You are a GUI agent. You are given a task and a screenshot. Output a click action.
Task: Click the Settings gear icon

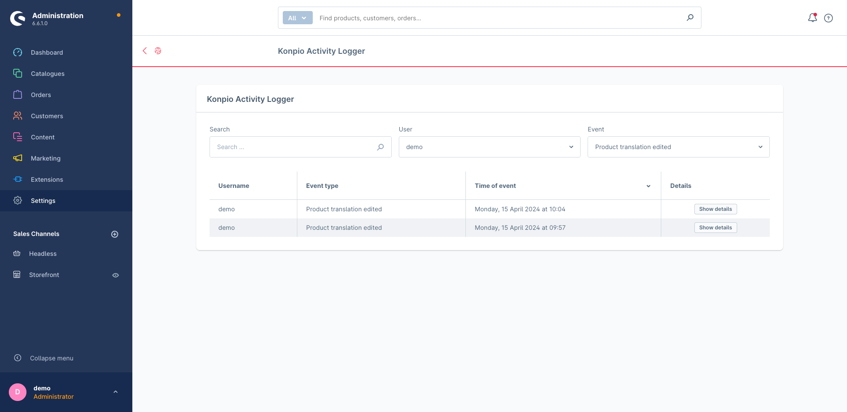tap(18, 200)
